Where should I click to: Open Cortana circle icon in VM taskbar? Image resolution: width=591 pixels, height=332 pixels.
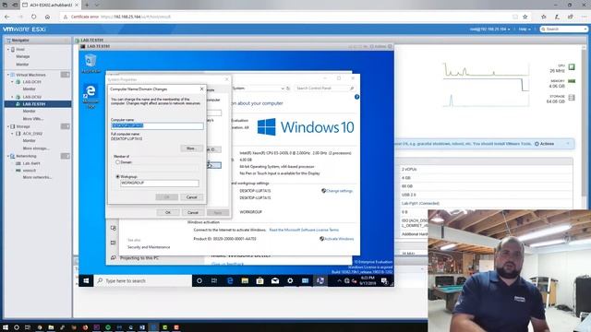click(199, 280)
